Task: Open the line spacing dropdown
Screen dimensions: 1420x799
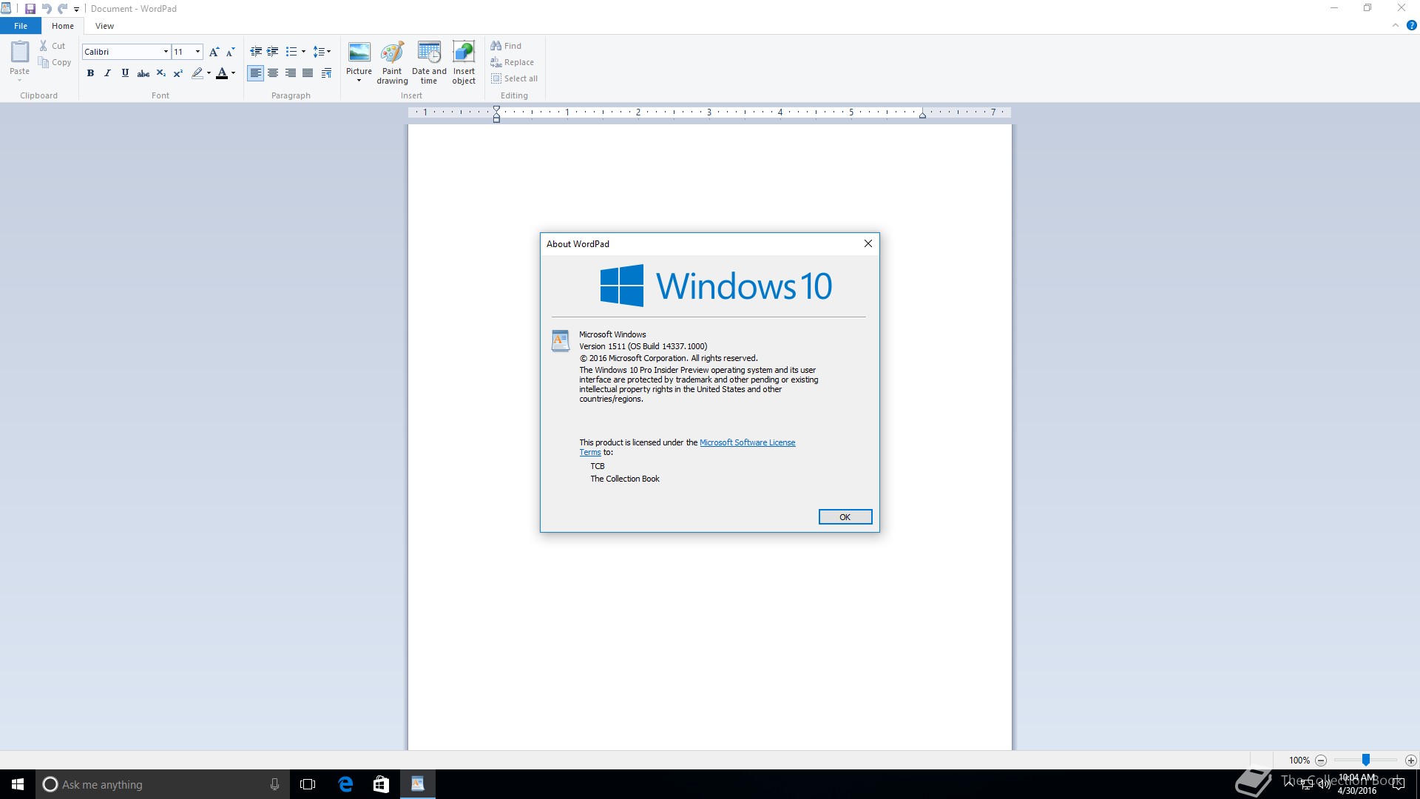Action: click(322, 52)
